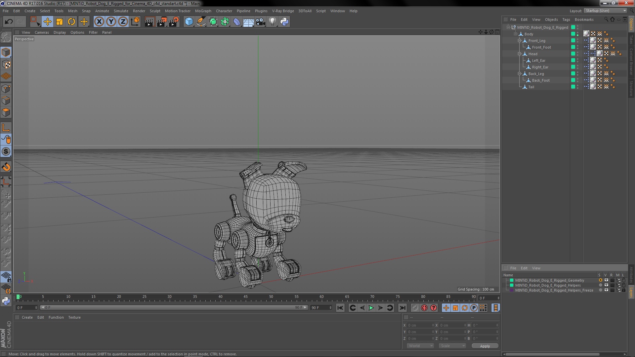Open the Character menu
This screenshot has width=635, height=357.
224,11
